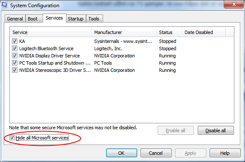This screenshot has height=162, width=245.
Task: Sort by the Service column header
Action: [51, 32]
